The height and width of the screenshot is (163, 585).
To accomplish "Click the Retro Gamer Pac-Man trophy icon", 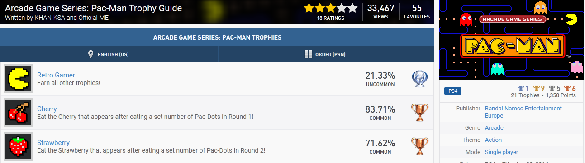I will [18, 79].
